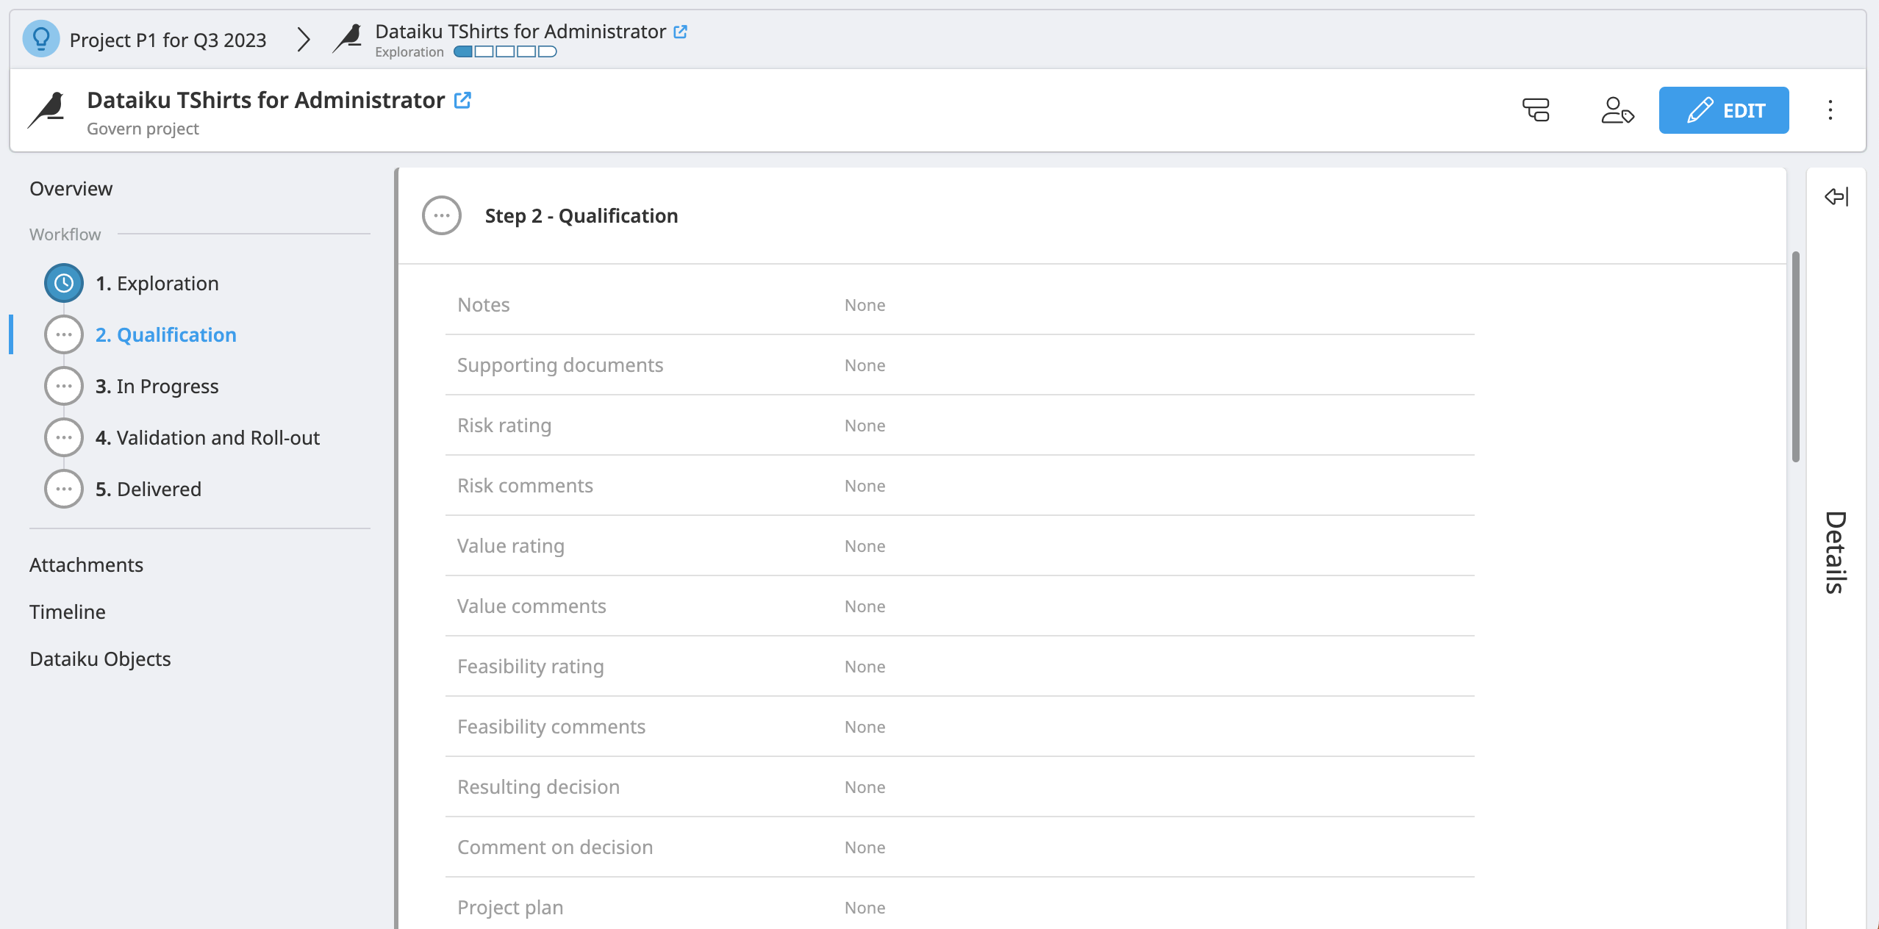
Task: Open the three-dot more options menu
Action: (1830, 110)
